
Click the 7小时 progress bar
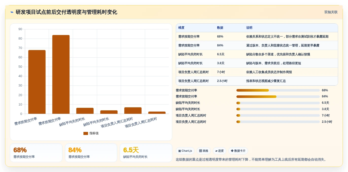[278, 115]
